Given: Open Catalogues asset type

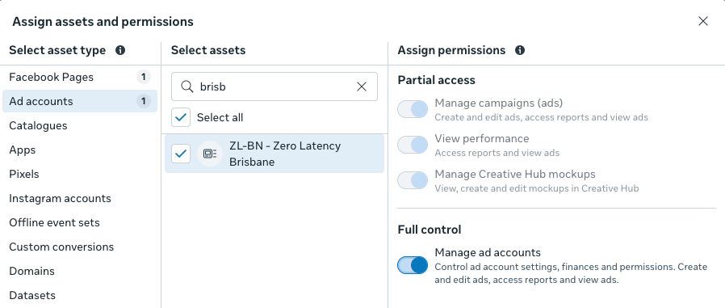Looking at the screenshot, I should 80,125.
